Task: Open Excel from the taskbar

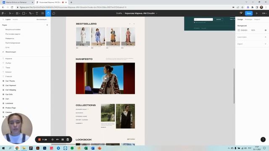Action: 86,148
